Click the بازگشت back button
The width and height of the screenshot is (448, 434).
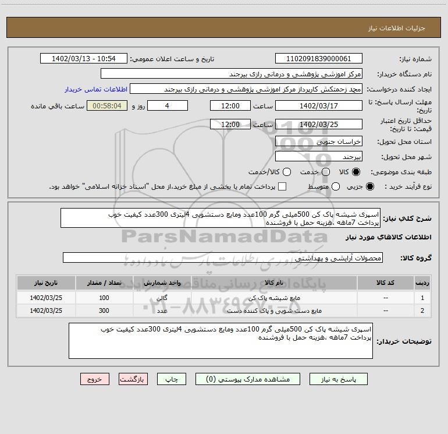pos(133,379)
